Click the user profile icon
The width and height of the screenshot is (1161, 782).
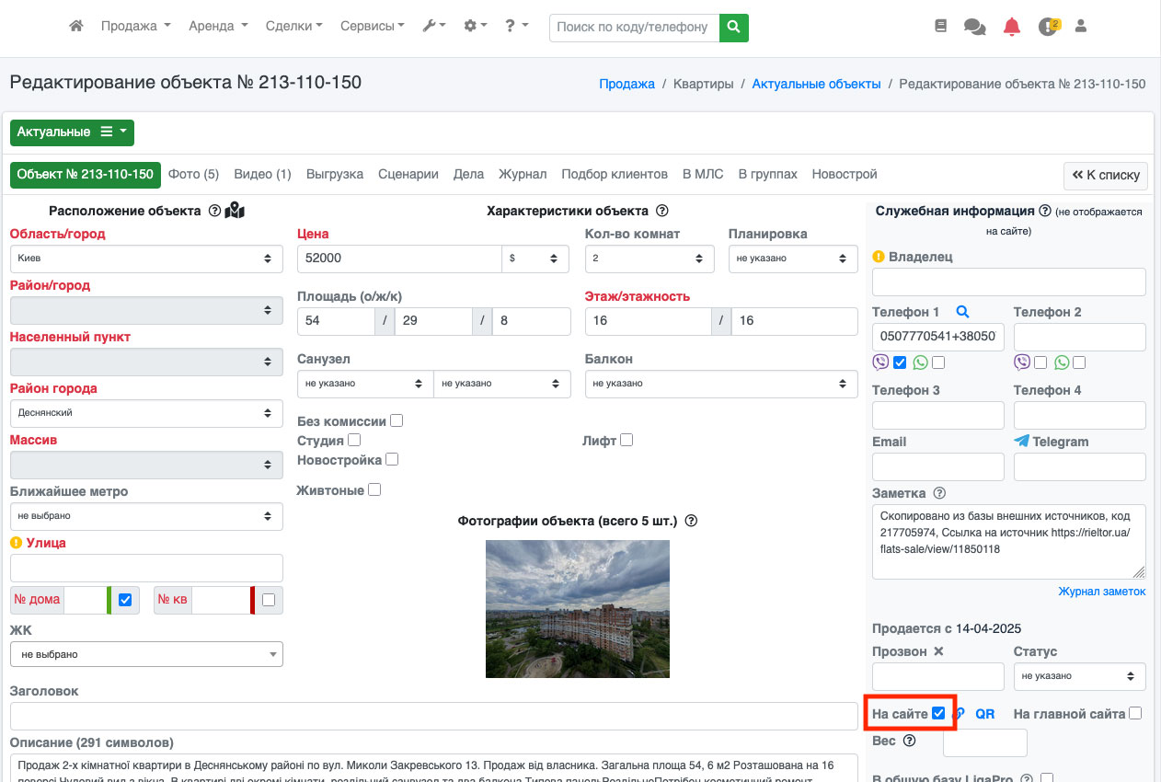(1081, 27)
